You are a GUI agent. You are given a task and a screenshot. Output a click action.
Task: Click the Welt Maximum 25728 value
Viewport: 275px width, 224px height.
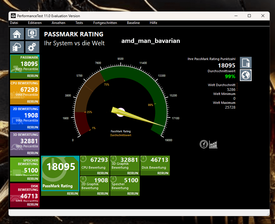pyautogui.click(x=230, y=107)
